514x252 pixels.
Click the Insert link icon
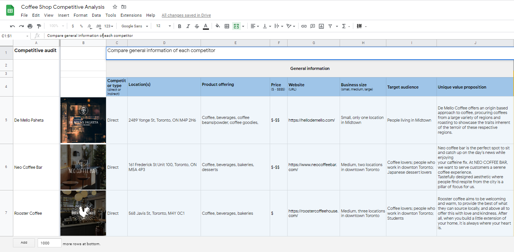pyautogui.click(x=304, y=26)
